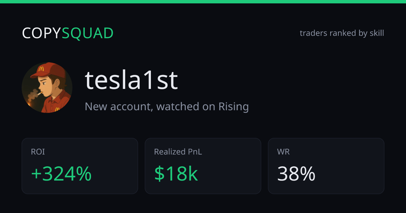Click the 38% win rate value
Viewport: 406px width, 213px height.
(x=296, y=174)
